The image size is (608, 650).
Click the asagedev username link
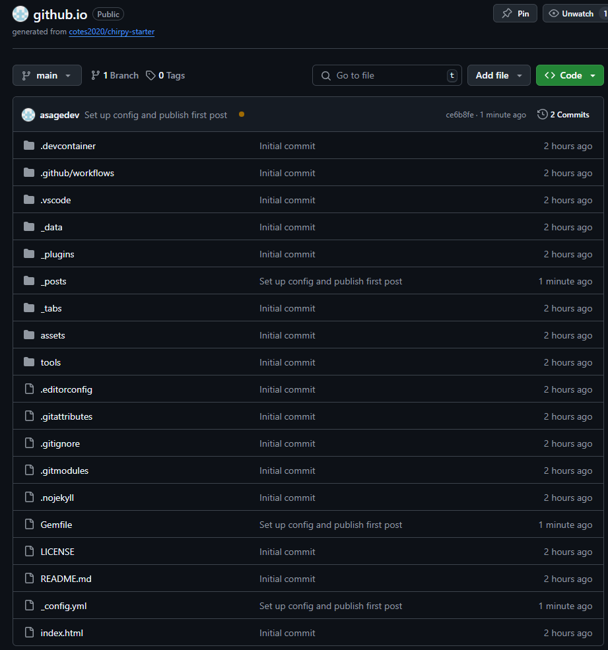coord(59,115)
